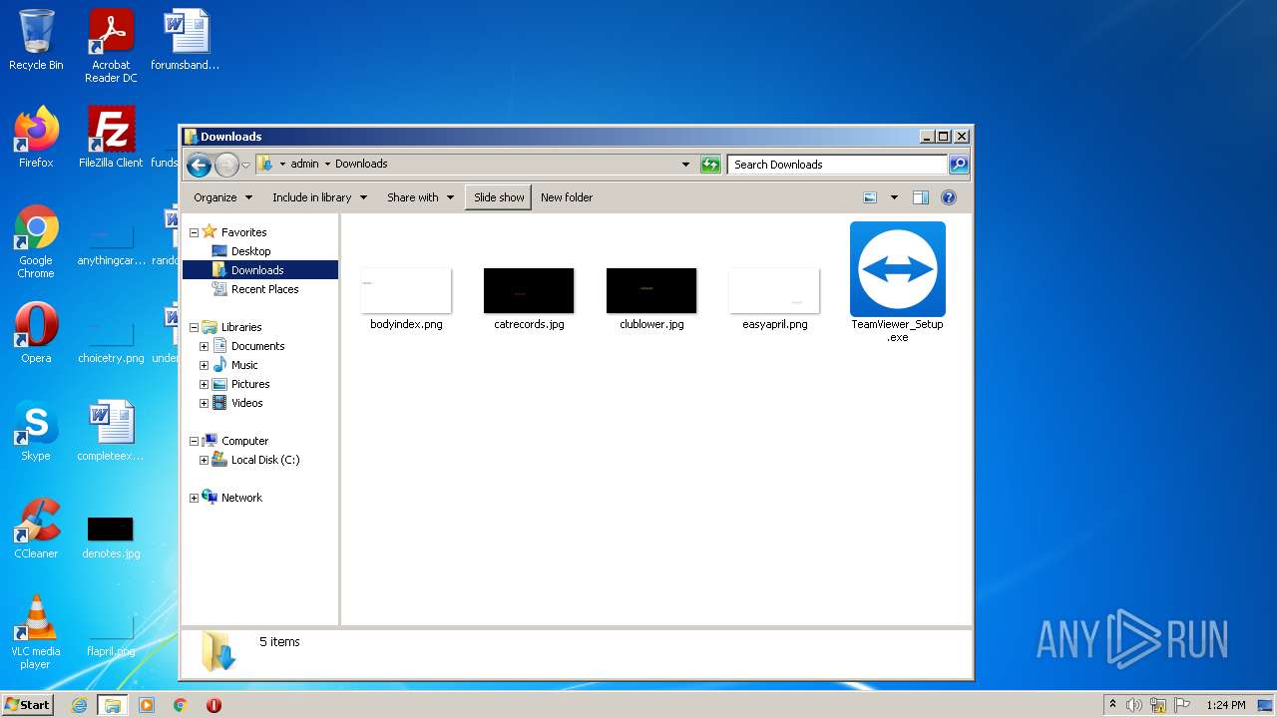Screen dimensions: 1277x718
Task: Click Downloads in the address breadcrumb
Action: (361, 165)
